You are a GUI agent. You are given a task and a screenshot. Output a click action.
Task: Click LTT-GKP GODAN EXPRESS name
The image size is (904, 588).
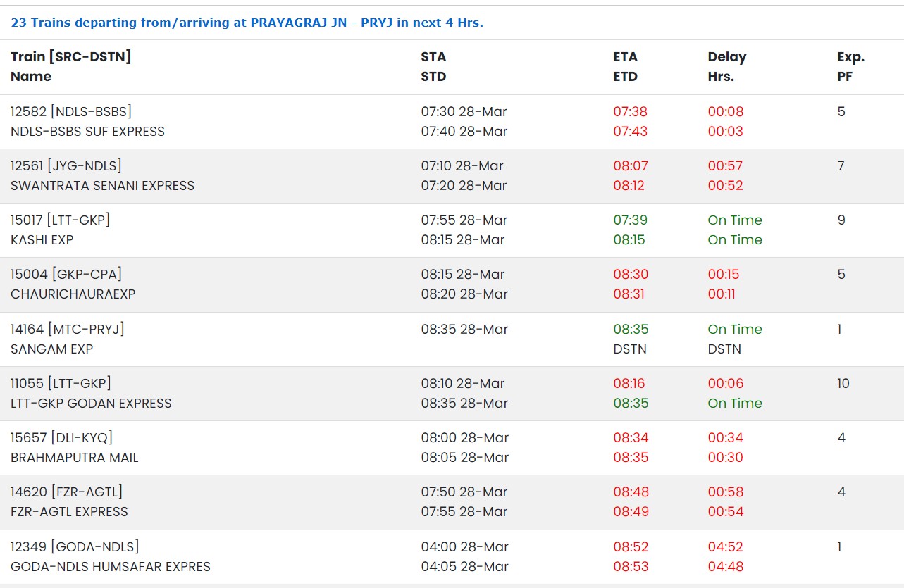point(91,403)
